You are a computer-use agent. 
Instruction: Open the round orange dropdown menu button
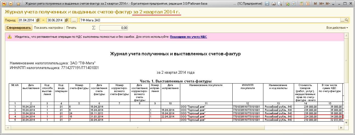(x=11, y=4)
